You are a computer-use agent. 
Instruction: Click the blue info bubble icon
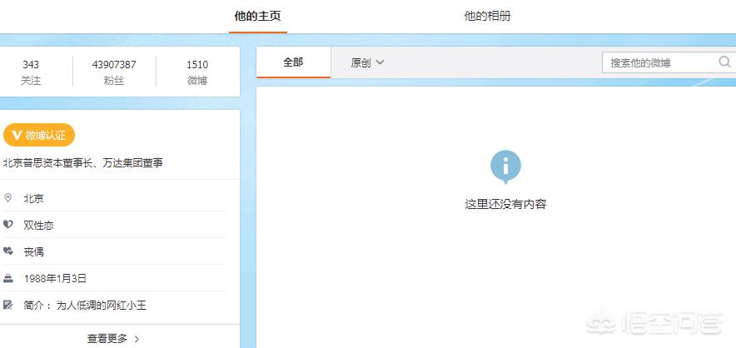(x=505, y=167)
